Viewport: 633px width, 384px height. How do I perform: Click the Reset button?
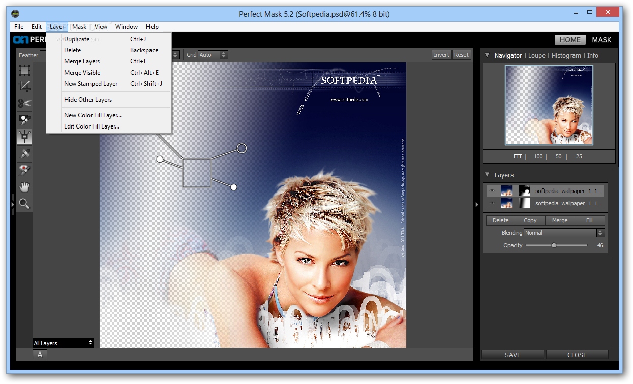461,55
